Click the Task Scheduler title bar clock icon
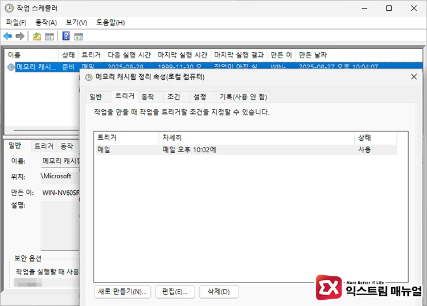 (x=9, y=8)
